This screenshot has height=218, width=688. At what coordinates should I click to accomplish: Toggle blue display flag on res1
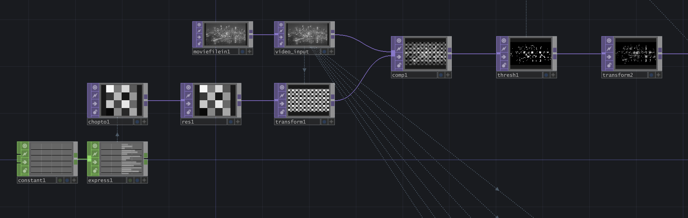point(231,122)
